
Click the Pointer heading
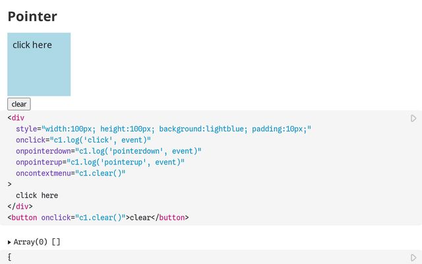pos(32,16)
